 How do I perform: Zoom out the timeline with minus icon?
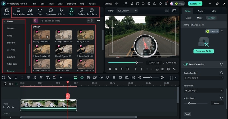click(x=140, y=78)
